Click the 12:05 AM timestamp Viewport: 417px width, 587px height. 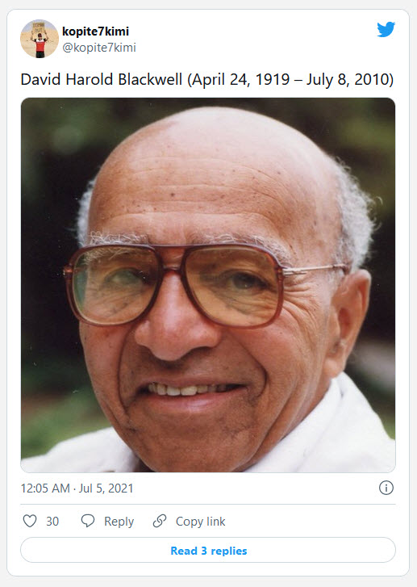click(x=45, y=488)
